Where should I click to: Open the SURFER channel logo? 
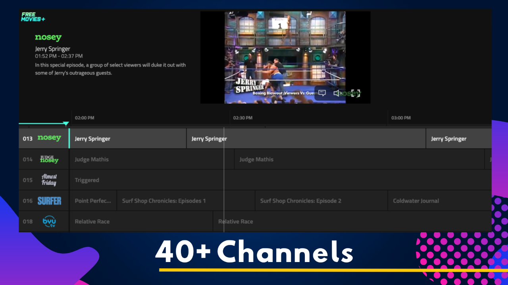49,201
